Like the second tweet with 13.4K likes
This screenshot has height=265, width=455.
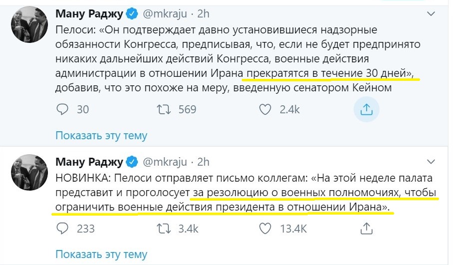point(266,229)
